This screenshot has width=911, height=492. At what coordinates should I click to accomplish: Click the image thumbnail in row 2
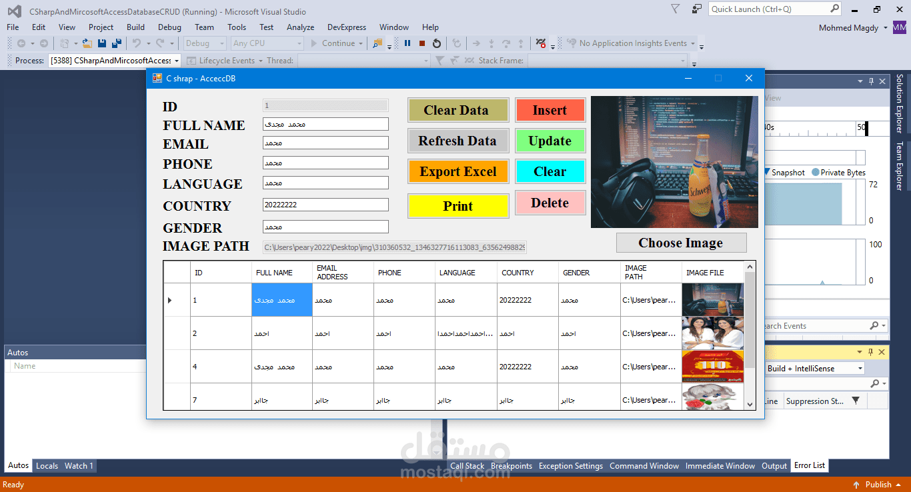(x=712, y=333)
